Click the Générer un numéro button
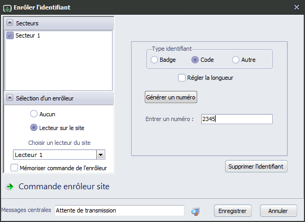The height and width of the screenshot is (222, 305). pyautogui.click(x=171, y=97)
